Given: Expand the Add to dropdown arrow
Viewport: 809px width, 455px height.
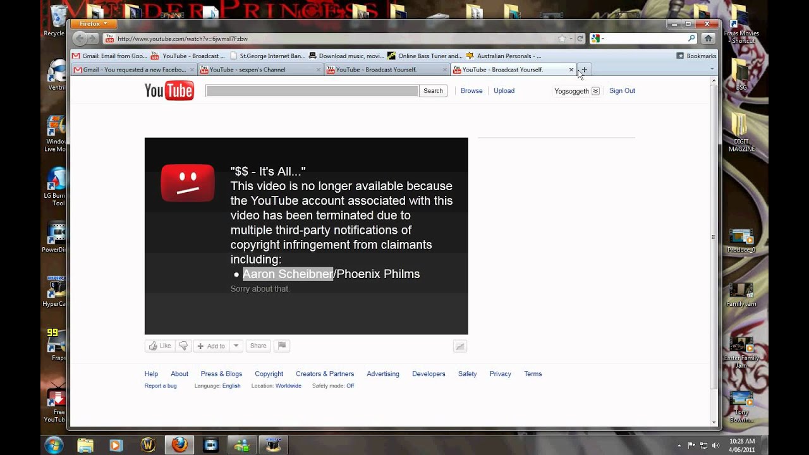Looking at the screenshot, I should tap(235, 346).
